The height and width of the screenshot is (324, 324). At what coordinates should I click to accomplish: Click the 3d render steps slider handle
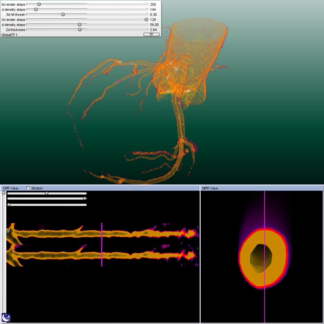pos(39,4)
